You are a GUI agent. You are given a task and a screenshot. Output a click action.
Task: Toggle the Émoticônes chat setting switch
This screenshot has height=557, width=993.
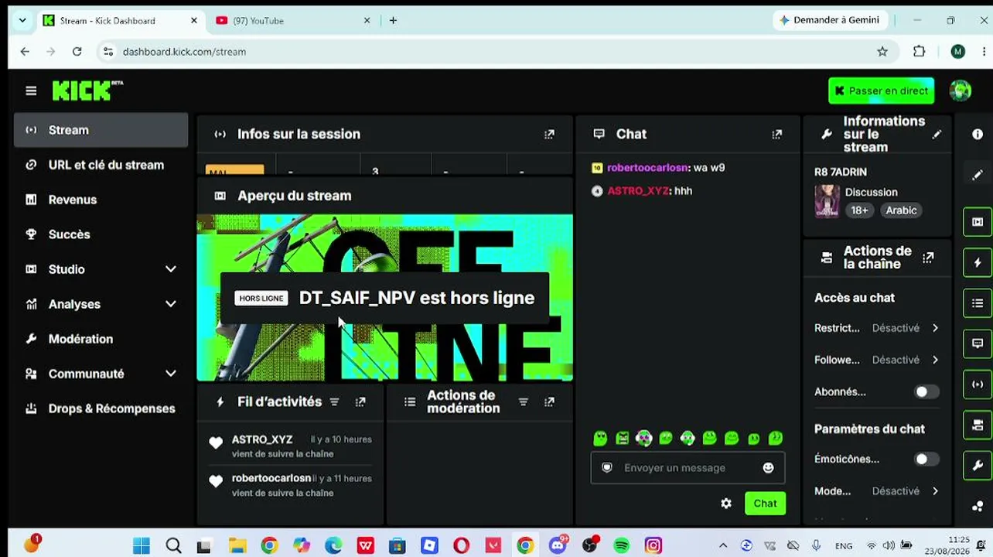[926, 460]
